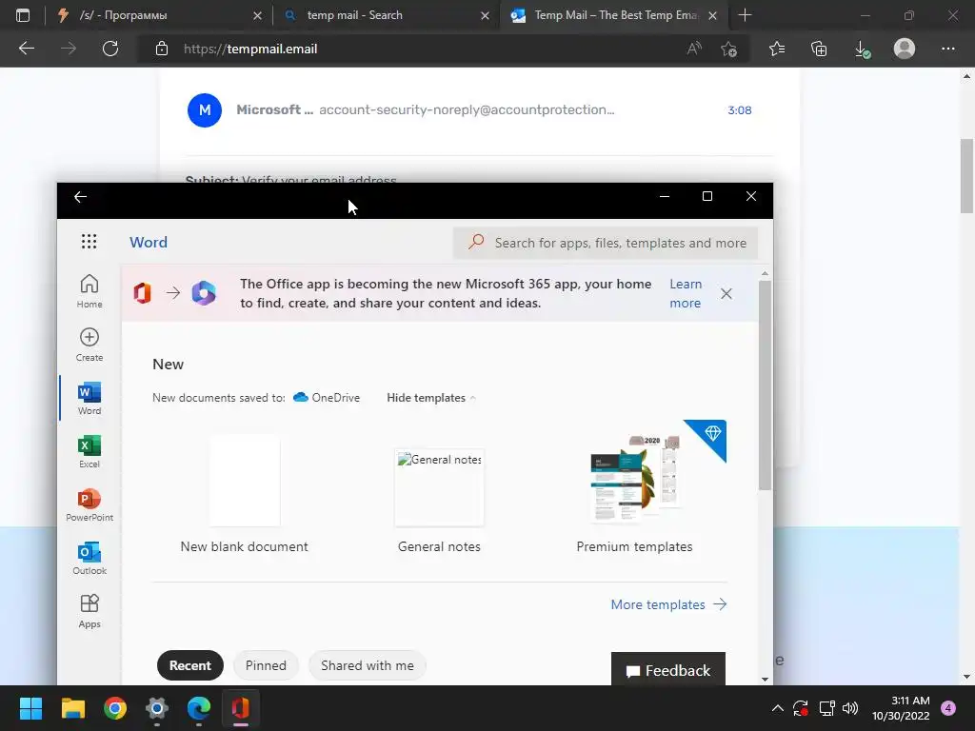
Task: Open Premium templates
Action: tap(634, 488)
